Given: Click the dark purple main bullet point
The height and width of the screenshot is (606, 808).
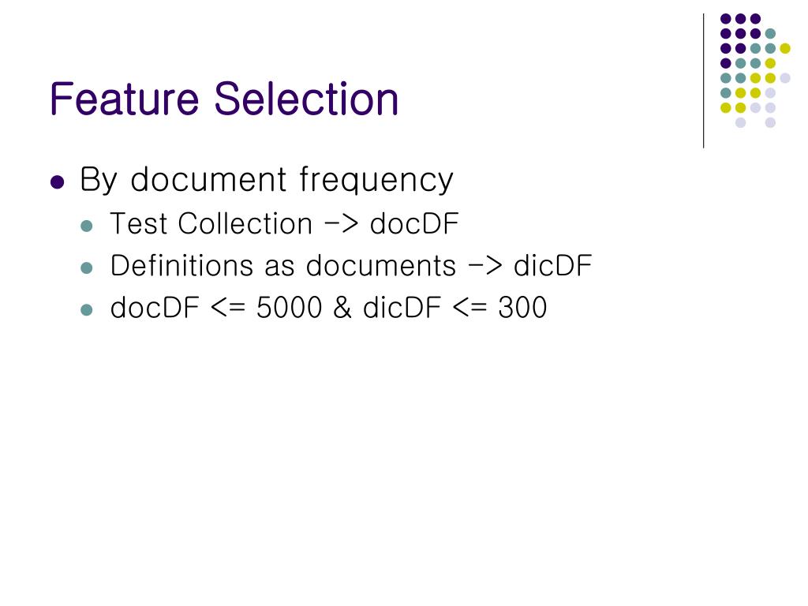Looking at the screenshot, I should (57, 182).
